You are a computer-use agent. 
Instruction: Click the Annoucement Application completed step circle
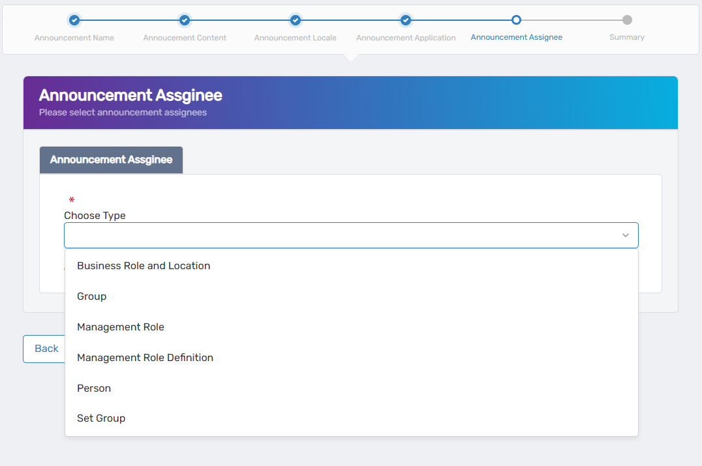[x=406, y=20]
